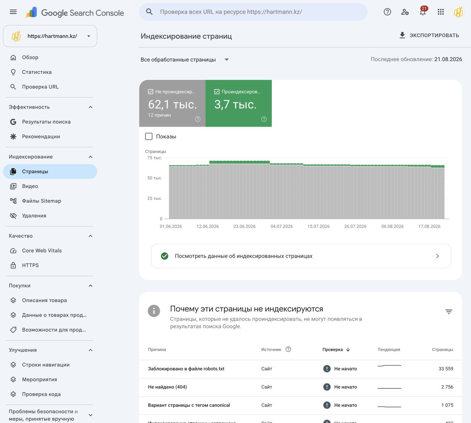Click trend sparkline in robots.txt row
471x423 pixels.
389,366
